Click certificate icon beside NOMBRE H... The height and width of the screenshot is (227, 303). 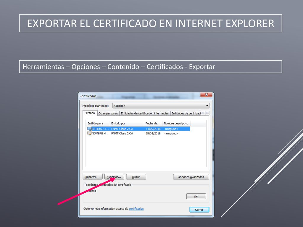[x=89, y=133]
